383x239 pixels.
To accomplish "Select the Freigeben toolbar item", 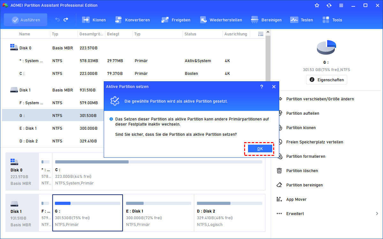I will 176,20.
